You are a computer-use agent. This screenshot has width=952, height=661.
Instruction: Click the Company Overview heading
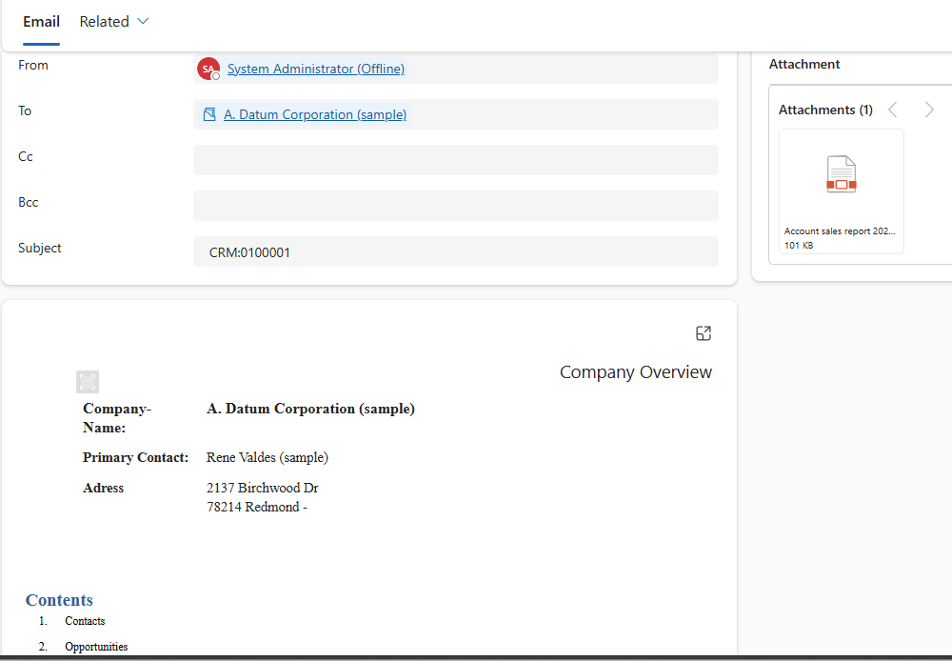(x=635, y=372)
